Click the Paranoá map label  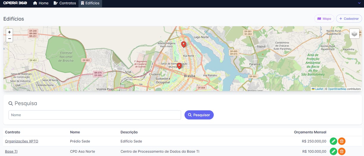pos(255,64)
